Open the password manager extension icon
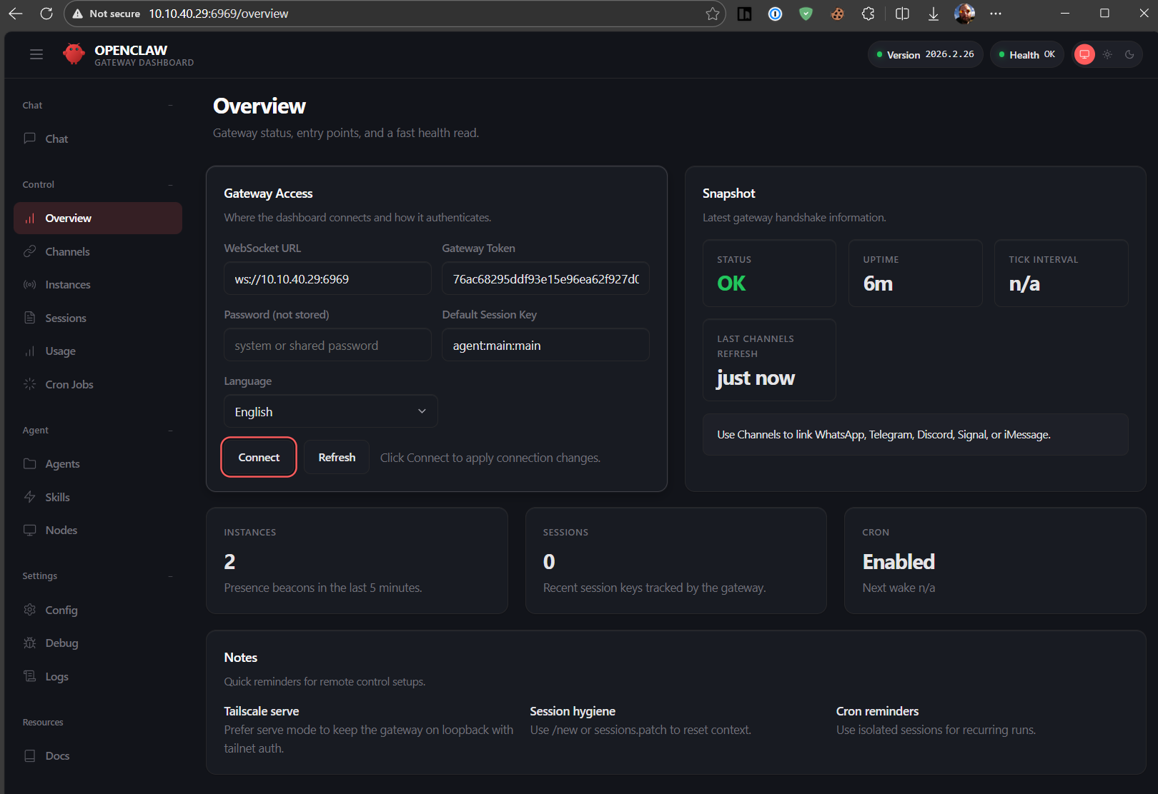1158x794 pixels. pyautogui.click(x=775, y=14)
